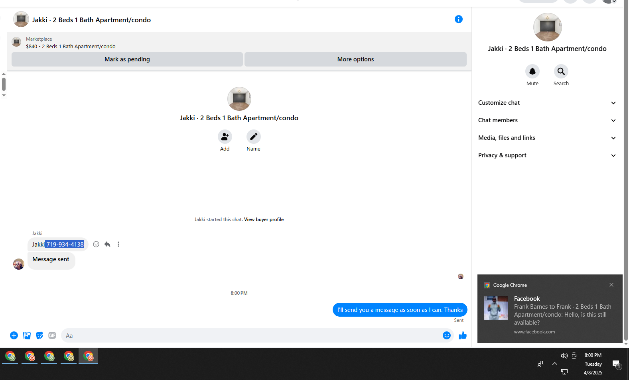This screenshot has width=629, height=380.
Task: Click people icon in system tray
Action: 540,364
